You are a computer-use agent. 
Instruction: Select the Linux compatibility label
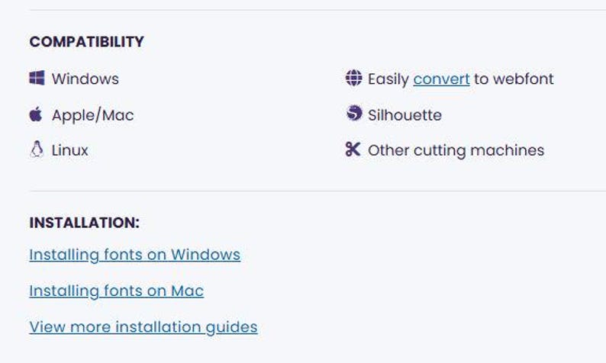(x=70, y=150)
